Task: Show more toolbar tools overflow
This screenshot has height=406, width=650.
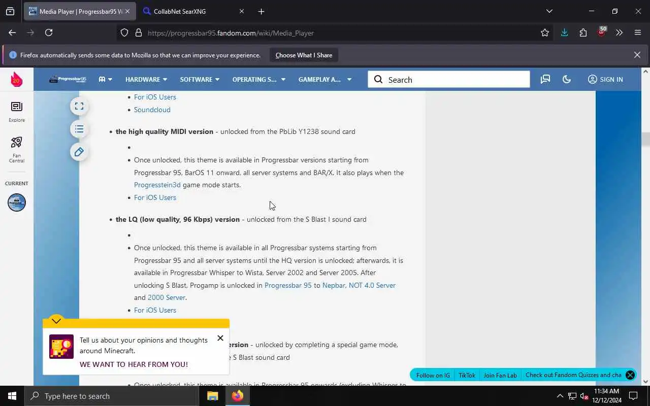Action: pyautogui.click(x=619, y=33)
